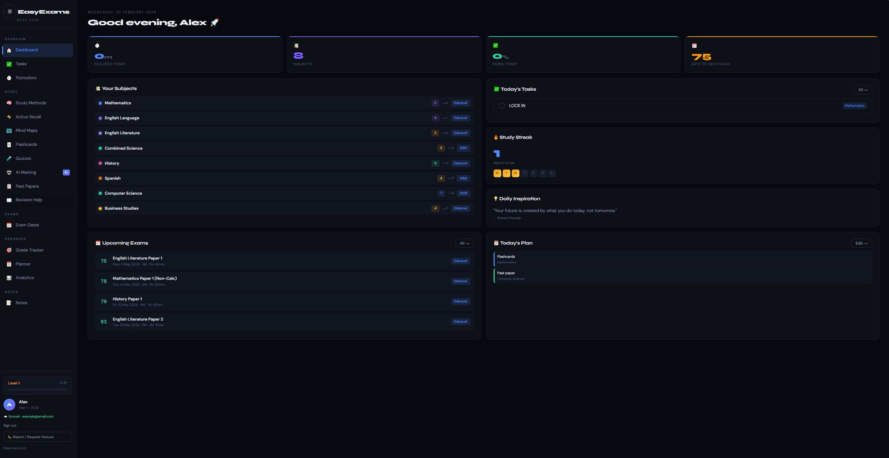889x458 pixels.
Task: Open Flashcards from the sidebar
Action: tap(26, 144)
